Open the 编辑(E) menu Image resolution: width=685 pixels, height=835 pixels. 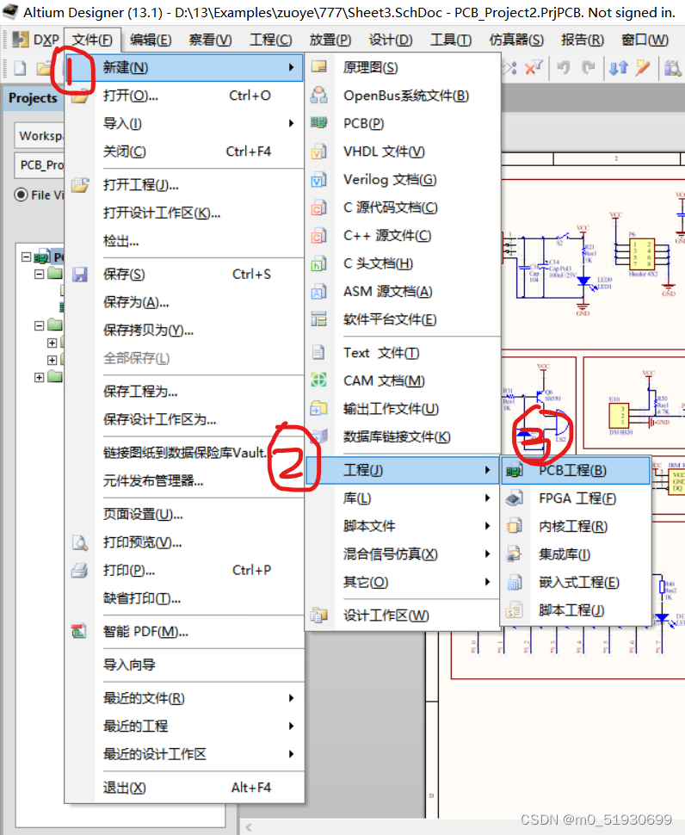[151, 40]
